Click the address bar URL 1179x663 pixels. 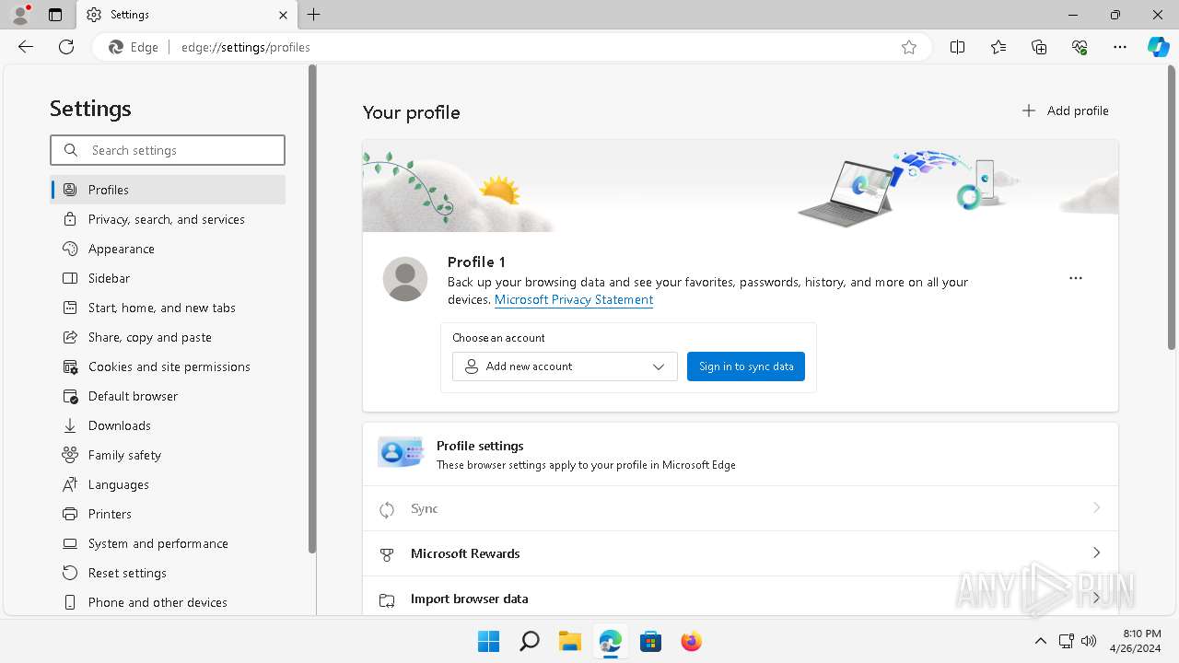click(x=246, y=47)
